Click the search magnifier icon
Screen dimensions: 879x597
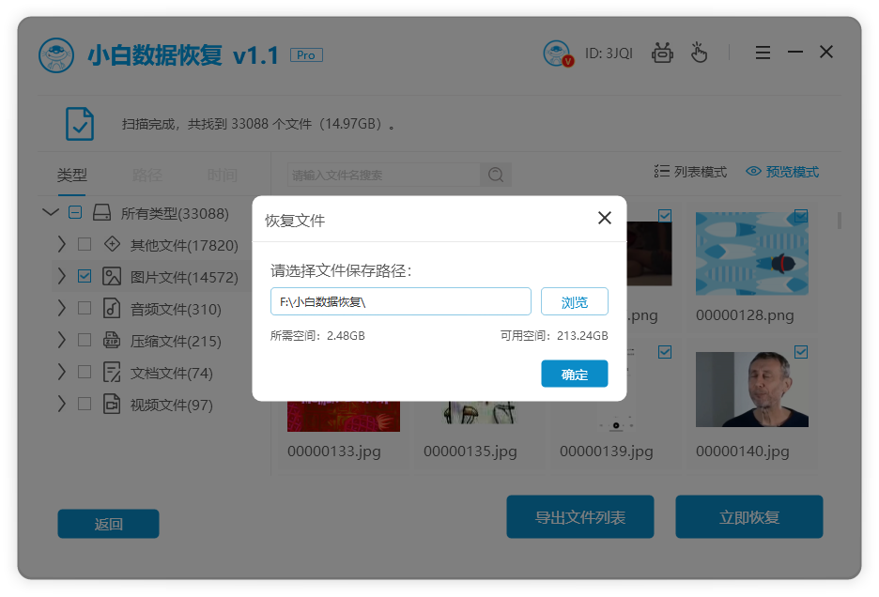click(495, 175)
